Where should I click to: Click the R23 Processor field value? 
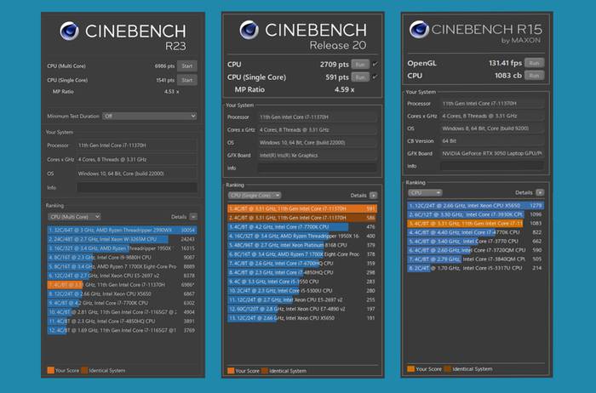[137, 145]
